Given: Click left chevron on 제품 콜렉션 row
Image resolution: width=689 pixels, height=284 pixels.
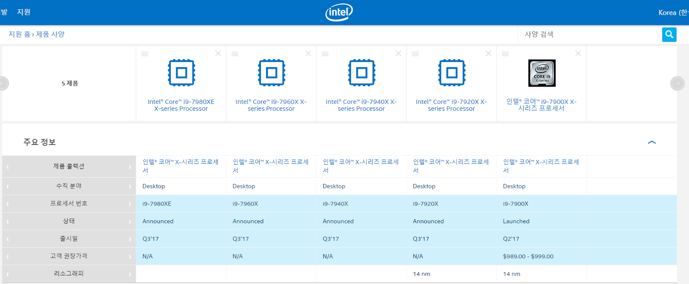Looking at the screenshot, I should tap(8, 167).
